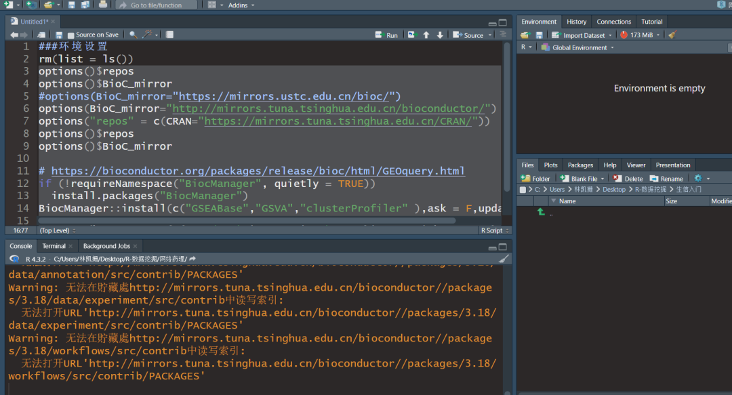This screenshot has height=395, width=732.
Task: Load workspace in Environment pane
Action: coord(525,35)
